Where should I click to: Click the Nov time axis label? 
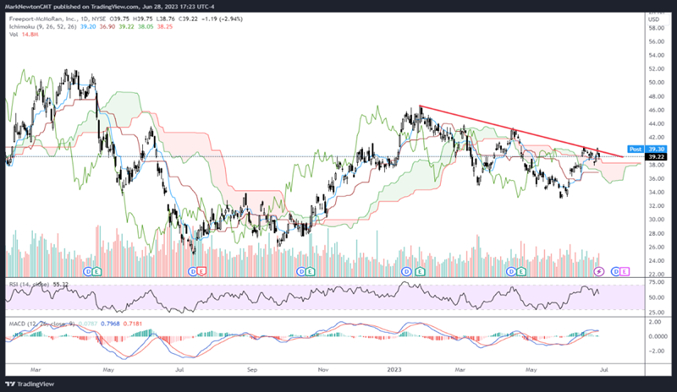323,370
